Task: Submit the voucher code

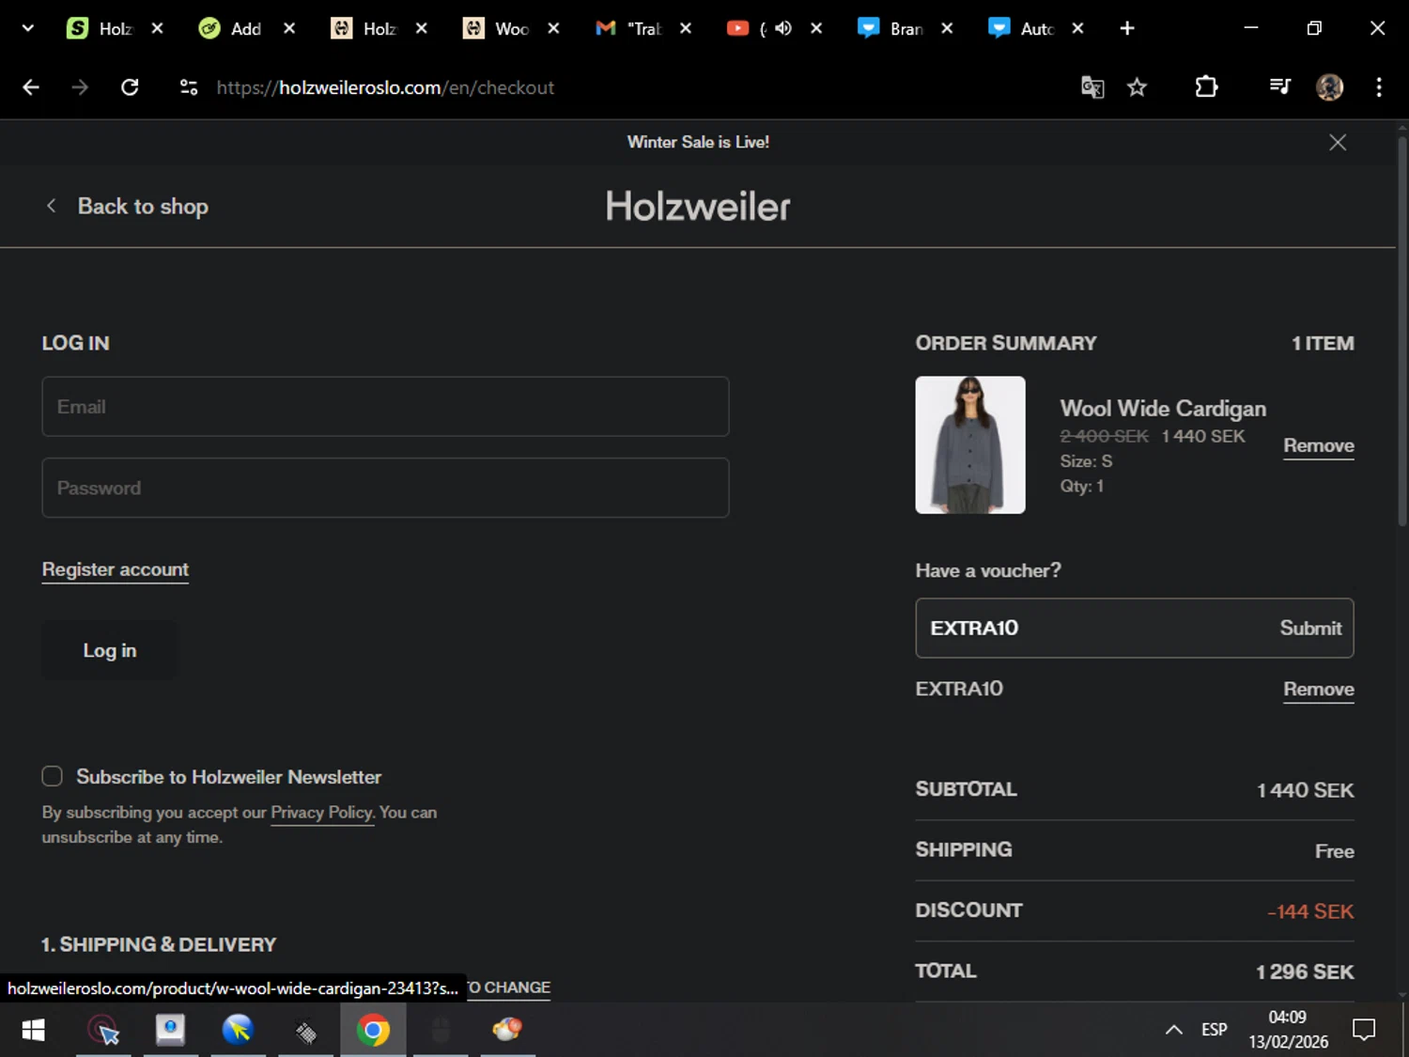Action: click(x=1310, y=628)
